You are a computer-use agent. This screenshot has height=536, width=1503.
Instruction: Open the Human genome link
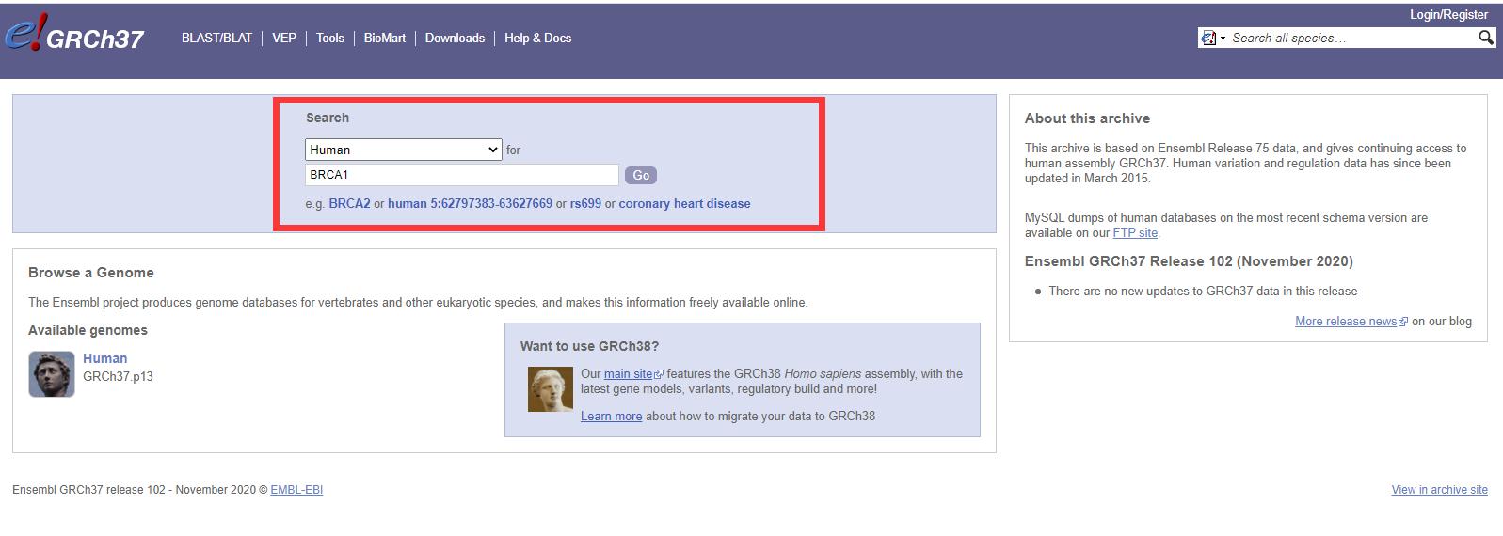104,358
